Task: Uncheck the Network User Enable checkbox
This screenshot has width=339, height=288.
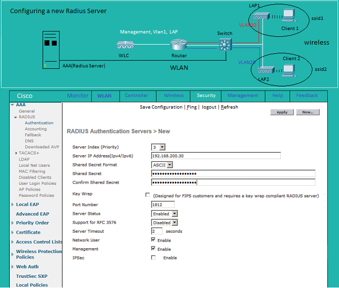Action: point(154,240)
